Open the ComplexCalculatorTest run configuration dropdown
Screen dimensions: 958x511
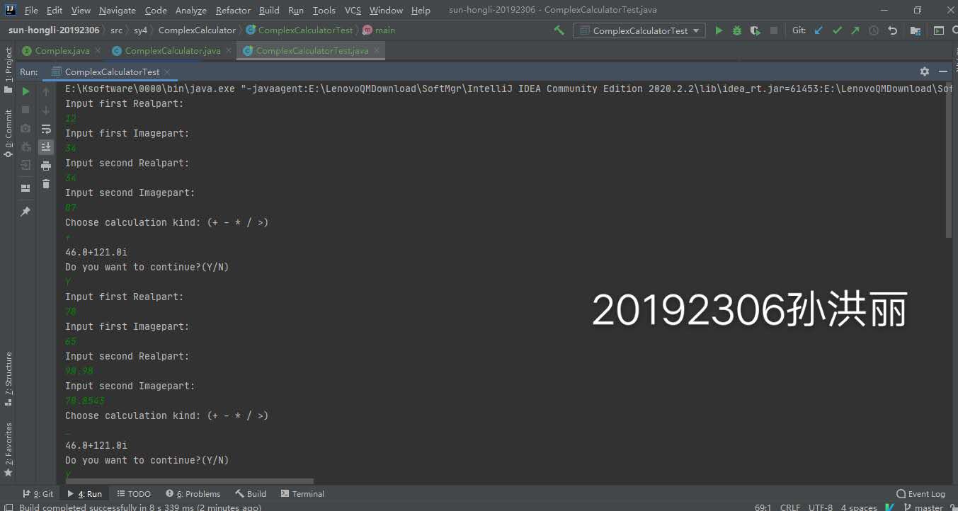pos(639,30)
